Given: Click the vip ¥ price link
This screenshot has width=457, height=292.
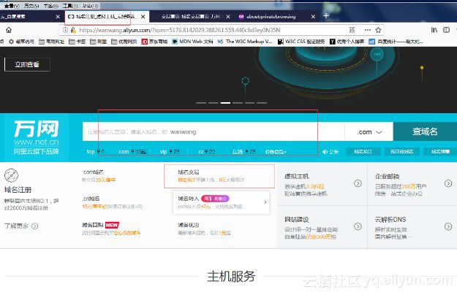Looking at the screenshot, I should pyautogui.click(x=170, y=152).
